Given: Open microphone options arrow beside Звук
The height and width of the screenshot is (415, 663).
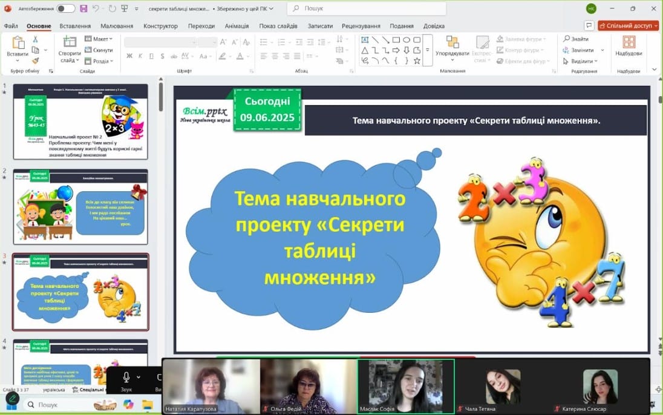Looking at the screenshot, I should pyautogui.click(x=139, y=377).
